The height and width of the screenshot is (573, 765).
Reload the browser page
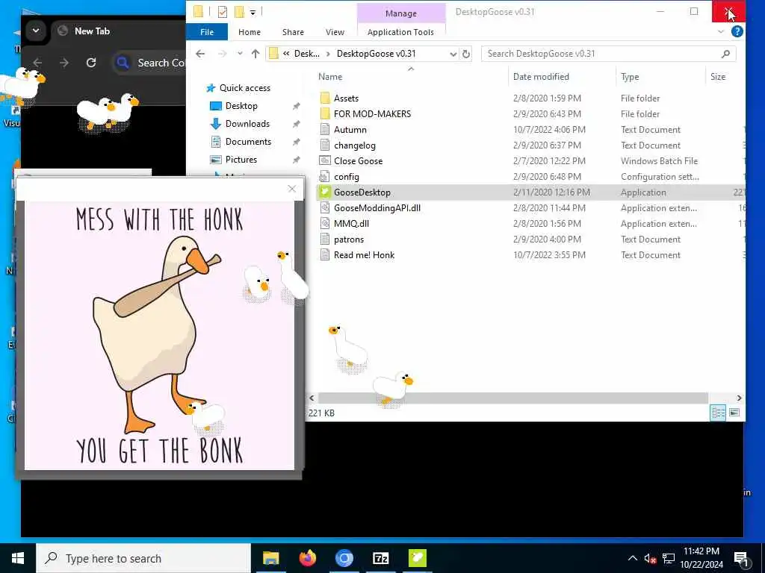(90, 63)
